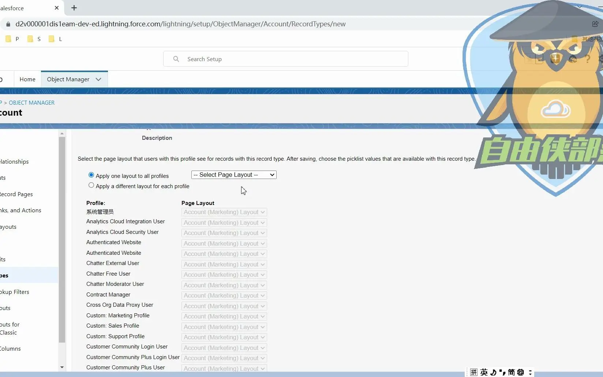Click the sidebar scroll down arrow
Image resolution: width=603 pixels, height=377 pixels.
[x=62, y=367]
